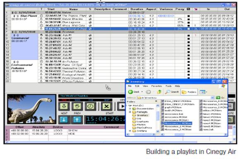243x159 pixels.
Task: Open the Favorites menu in Inventory window
Action: click(157, 86)
